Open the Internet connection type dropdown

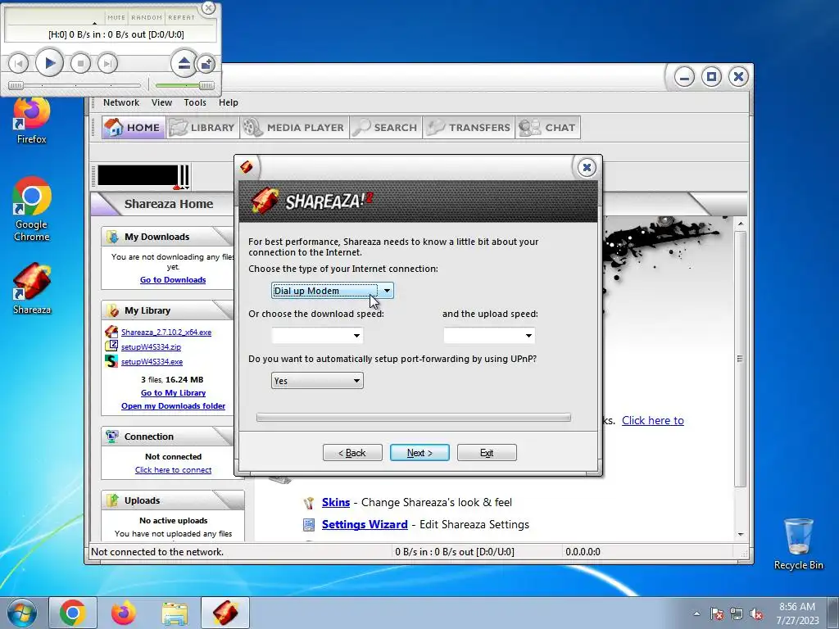point(333,291)
